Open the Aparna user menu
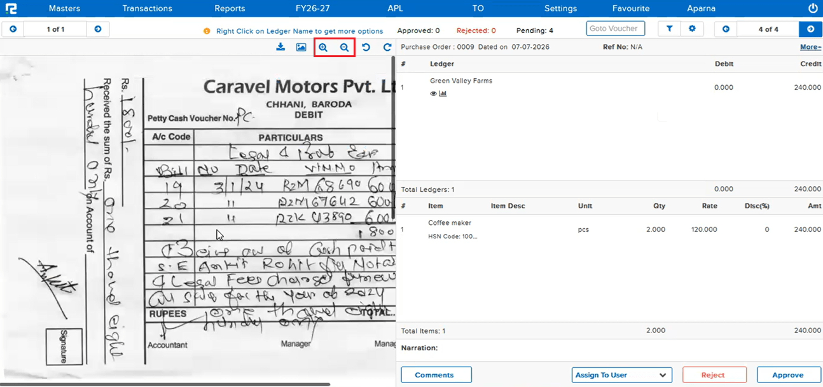 click(701, 8)
